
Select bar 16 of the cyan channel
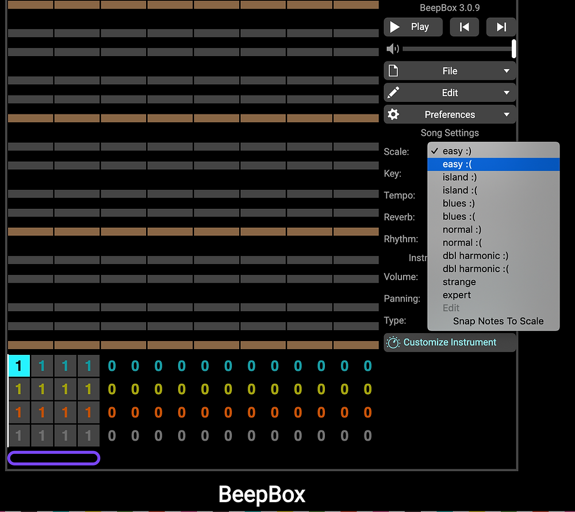367,366
